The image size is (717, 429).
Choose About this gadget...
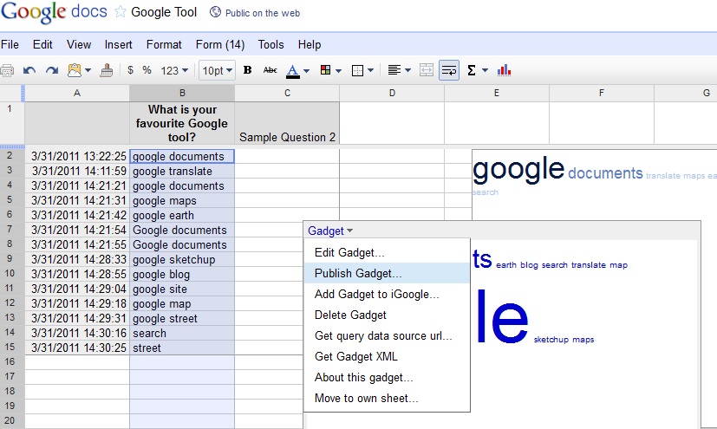[387, 377]
